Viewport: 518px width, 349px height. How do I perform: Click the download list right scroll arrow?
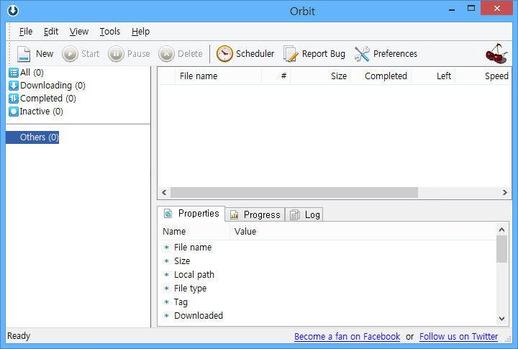505,192
